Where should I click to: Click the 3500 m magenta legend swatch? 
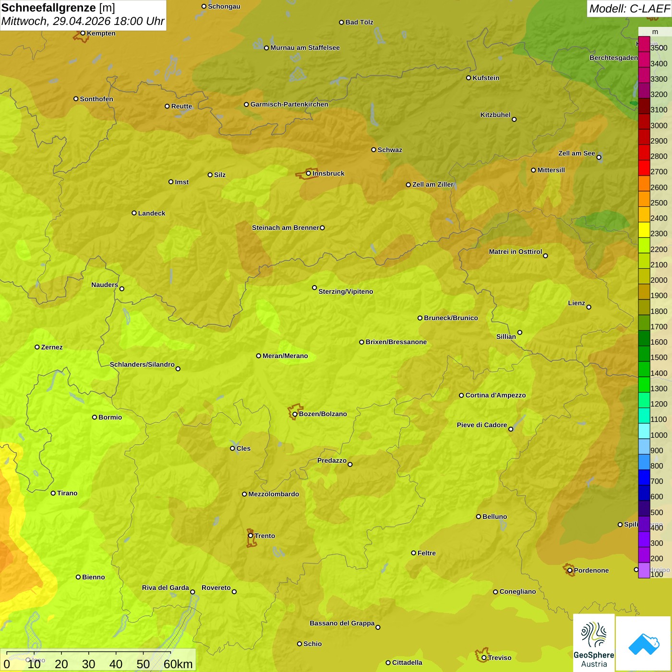click(644, 44)
